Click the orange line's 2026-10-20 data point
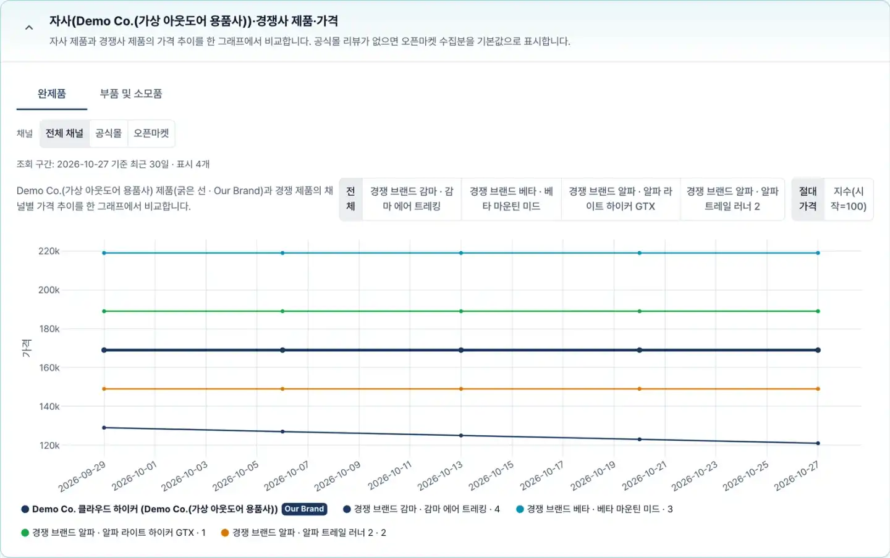 [640, 389]
